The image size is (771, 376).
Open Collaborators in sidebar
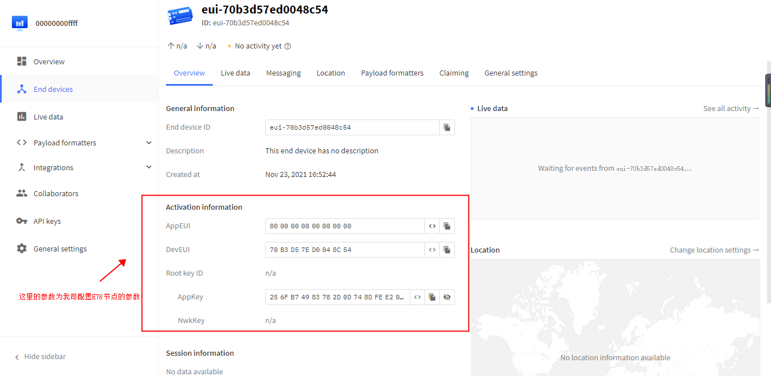[x=56, y=193]
